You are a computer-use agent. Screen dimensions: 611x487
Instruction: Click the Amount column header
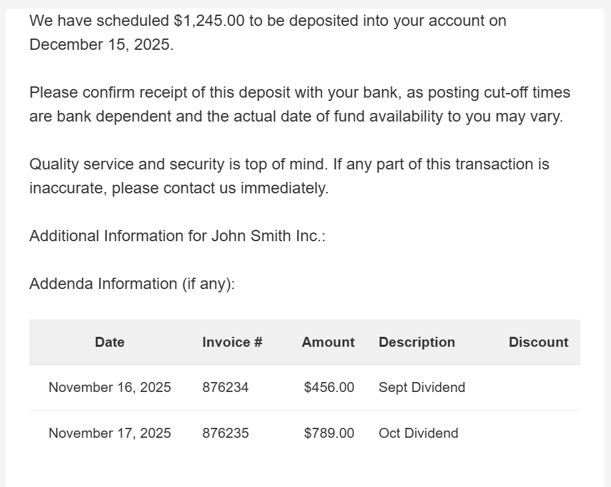pyautogui.click(x=328, y=342)
